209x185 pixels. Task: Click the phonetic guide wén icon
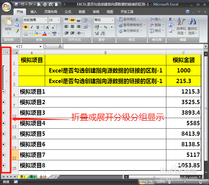coord(54,33)
